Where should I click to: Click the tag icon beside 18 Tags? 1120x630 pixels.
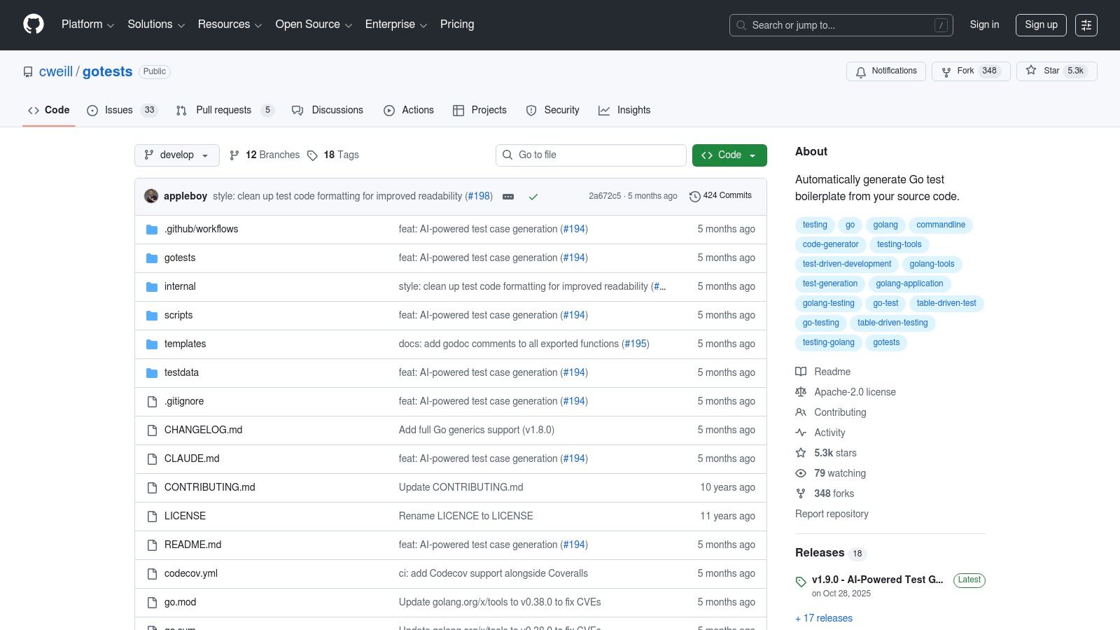click(x=313, y=155)
